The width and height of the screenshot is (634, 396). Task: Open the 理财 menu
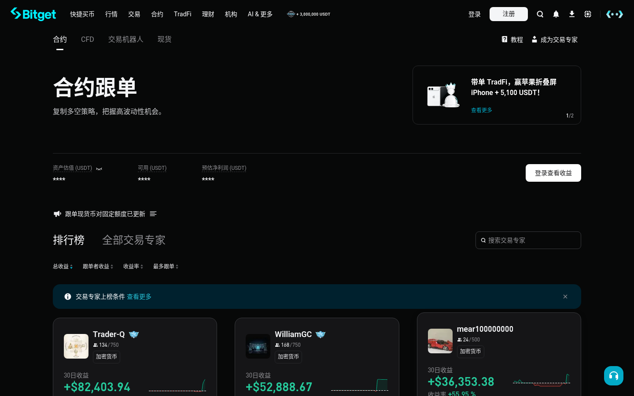point(208,14)
